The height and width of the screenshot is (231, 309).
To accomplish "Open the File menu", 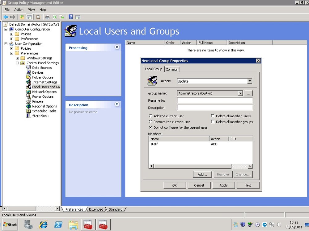I will point(7,10).
